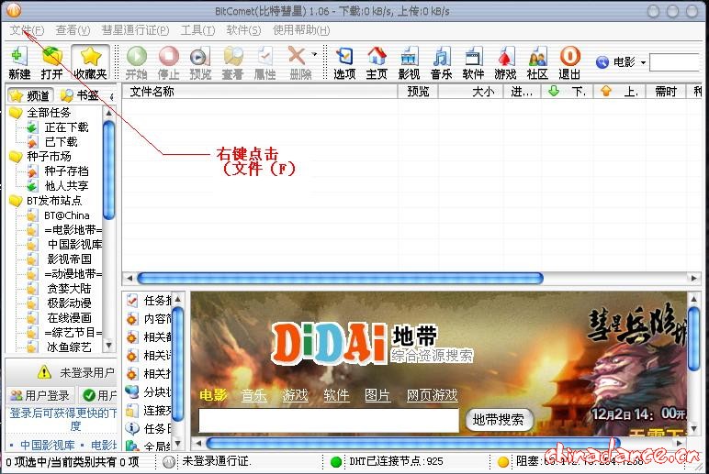
Task: Open the 音乐 (Music) toolbar icon
Action: [442, 62]
